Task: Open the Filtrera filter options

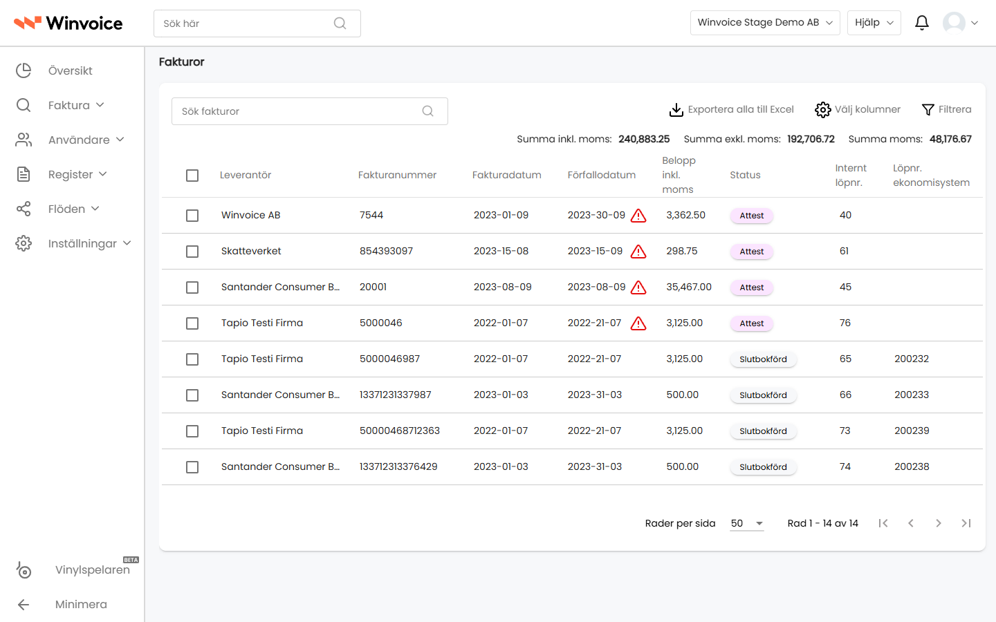Action: pyautogui.click(x=946, y=110)
